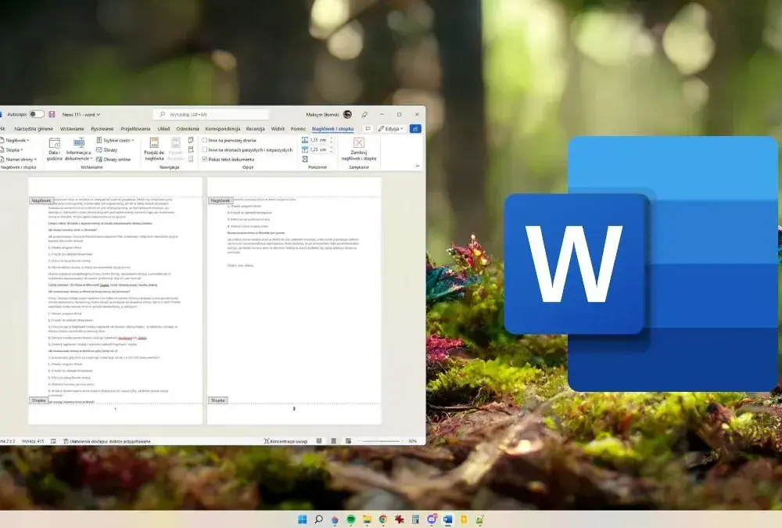Screen dimensions: 782x528
Task: Switch to Web Layout view icon
Action: pyautogui.click(x=348, y=441)
